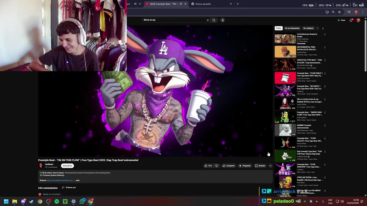Viewport: 367px width, 206px height.
Task: Open more actions menu under video
Action: [270, 166]
